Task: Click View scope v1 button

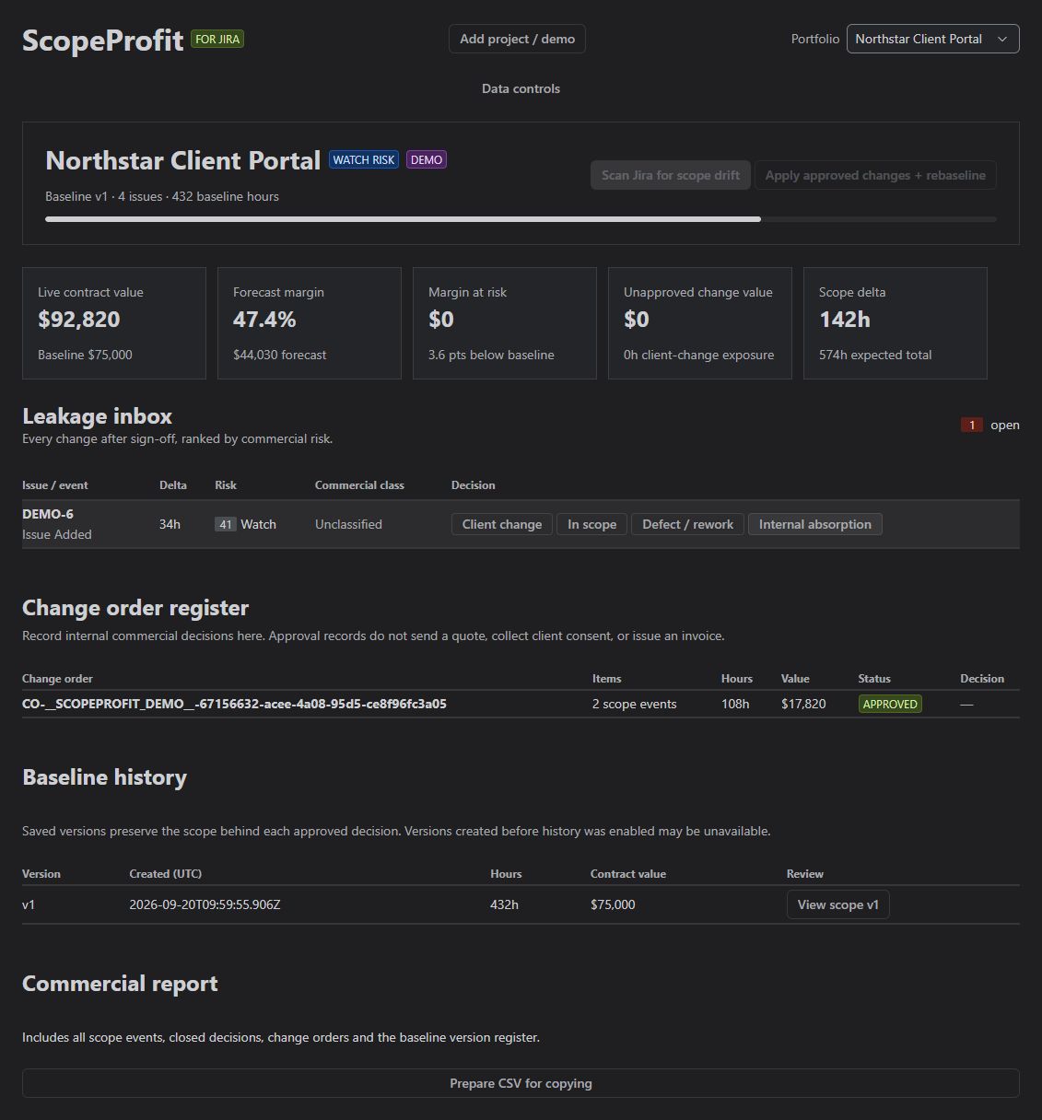Action: tap(837, 904)
